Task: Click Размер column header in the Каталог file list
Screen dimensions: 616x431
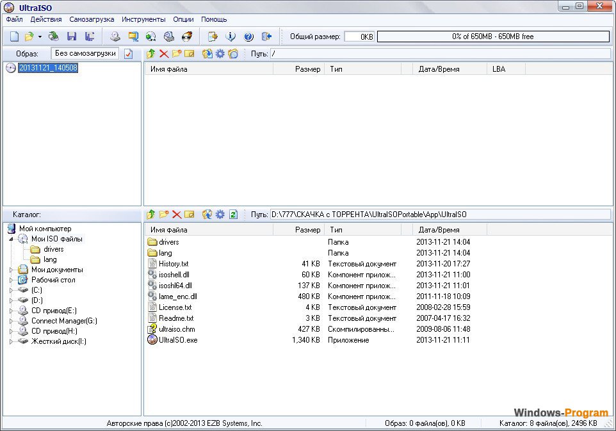Action: click(298, 230)
